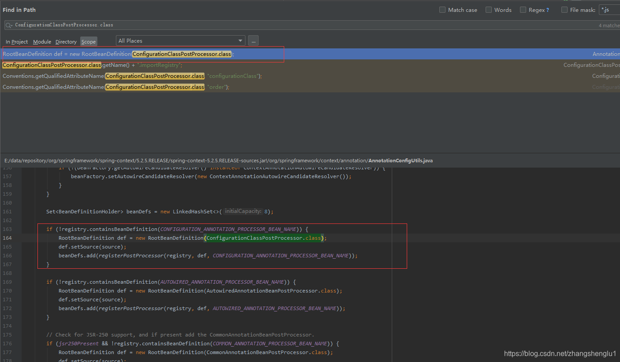
Task: Switch to the Directory tab
Action: point(66,42)
